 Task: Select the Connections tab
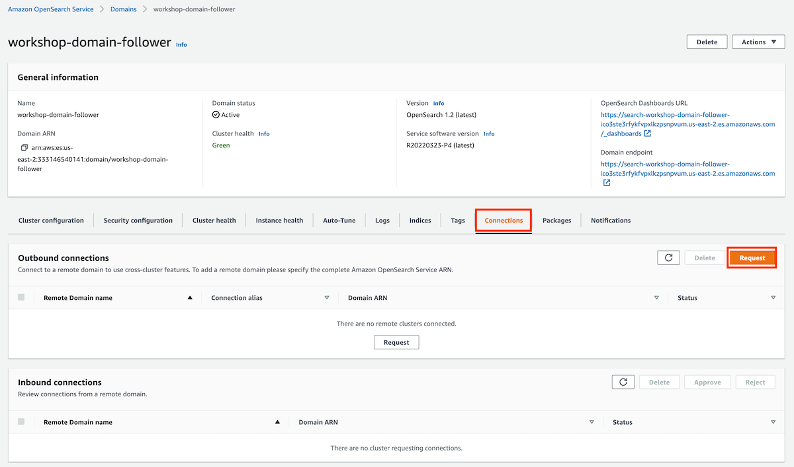point(504,221)
